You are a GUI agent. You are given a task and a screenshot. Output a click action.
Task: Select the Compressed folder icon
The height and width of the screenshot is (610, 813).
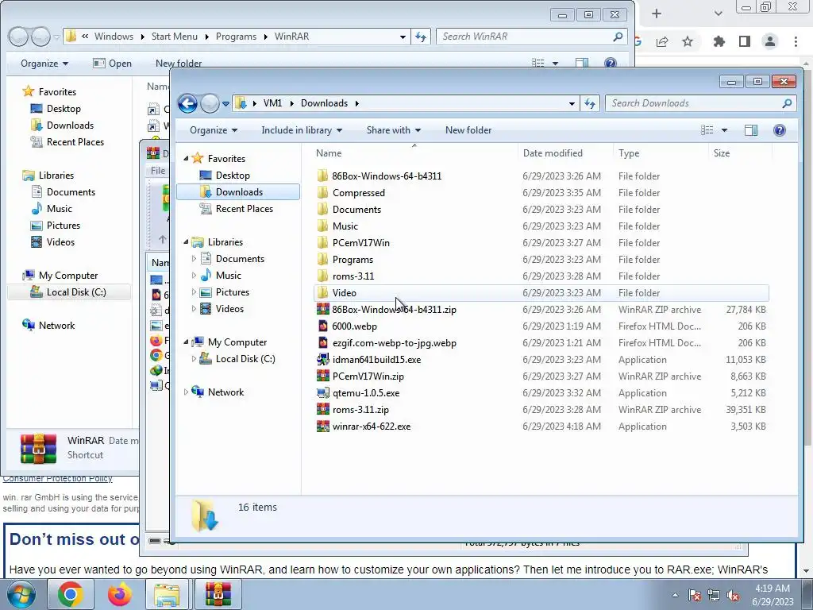coord(322,193)
